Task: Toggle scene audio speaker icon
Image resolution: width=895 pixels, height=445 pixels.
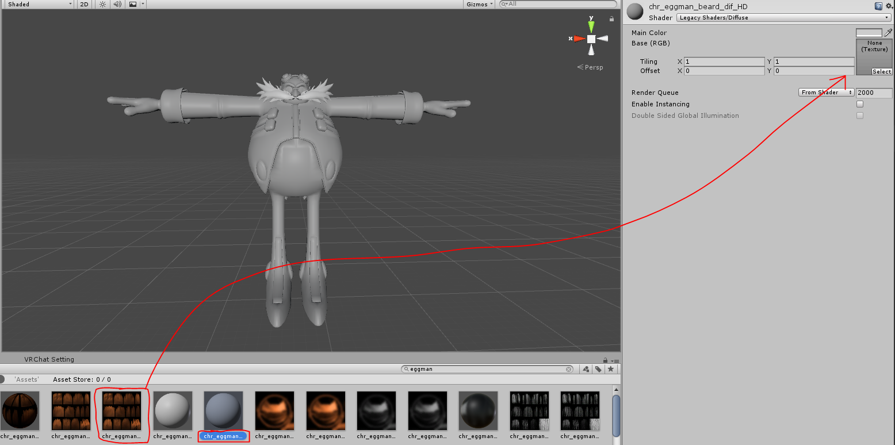Action: [x=117, y=4]
